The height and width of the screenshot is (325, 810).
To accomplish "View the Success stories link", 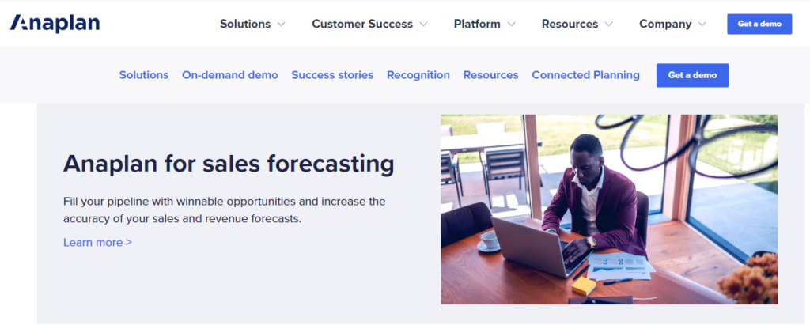I will point(332,75).
